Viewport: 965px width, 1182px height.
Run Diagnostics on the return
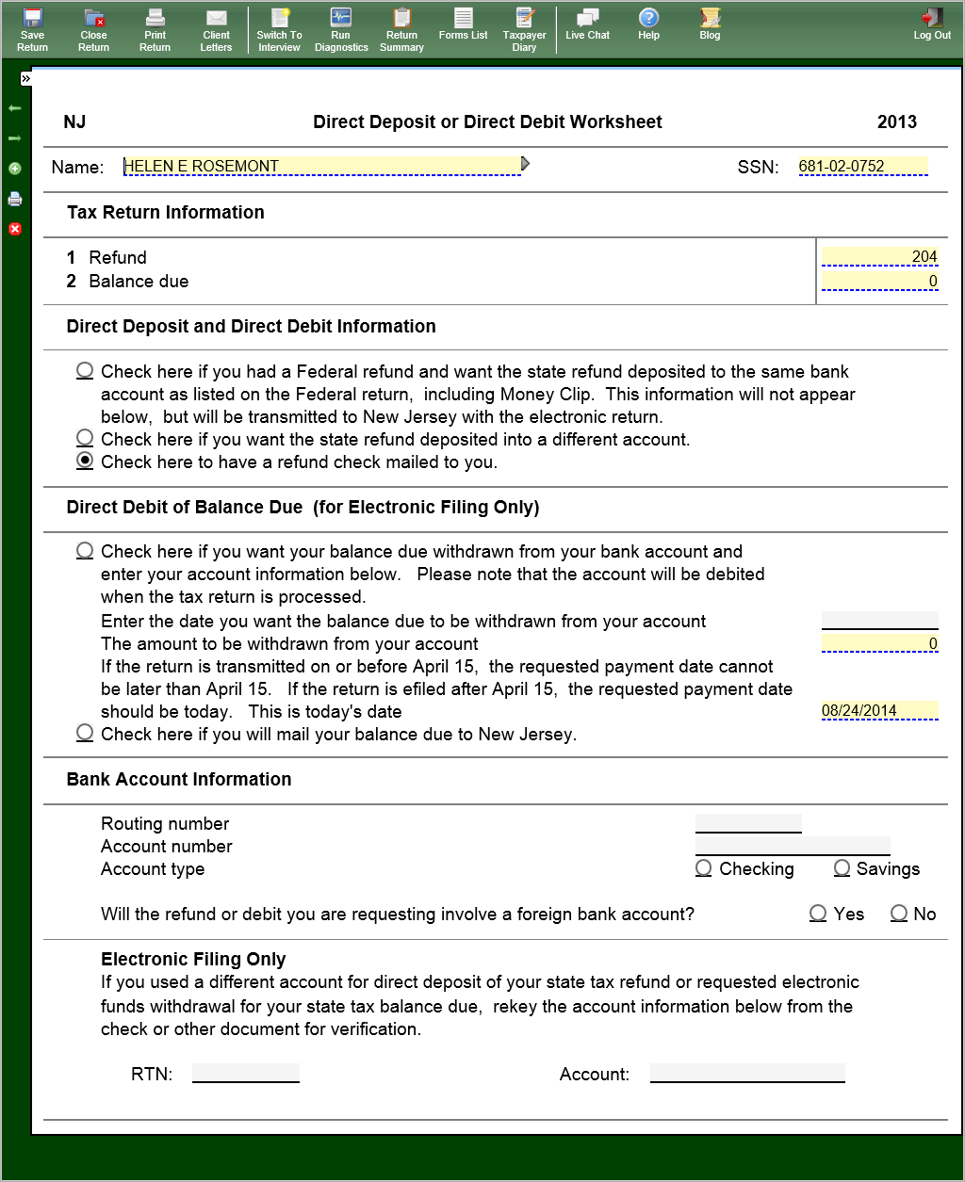pos(341,29)
